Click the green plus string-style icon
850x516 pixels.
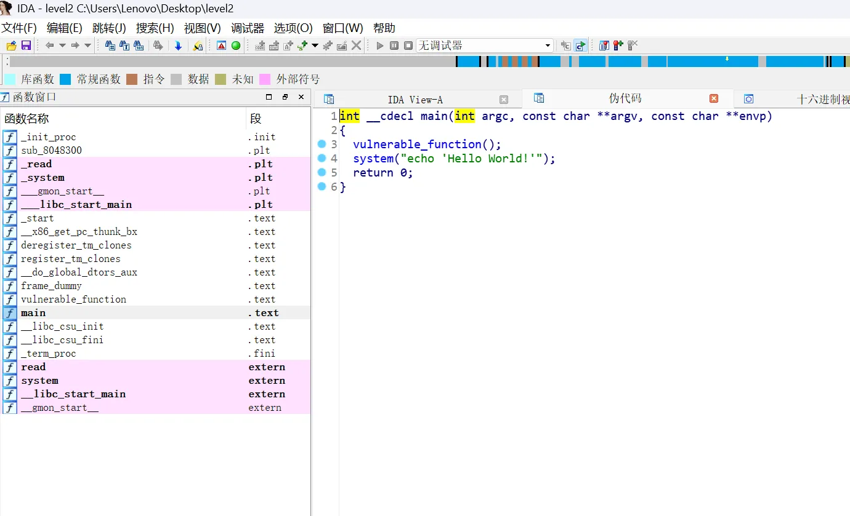coord(302,46)
